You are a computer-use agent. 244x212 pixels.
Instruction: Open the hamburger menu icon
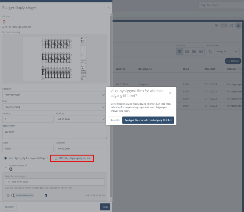point(238,26)
